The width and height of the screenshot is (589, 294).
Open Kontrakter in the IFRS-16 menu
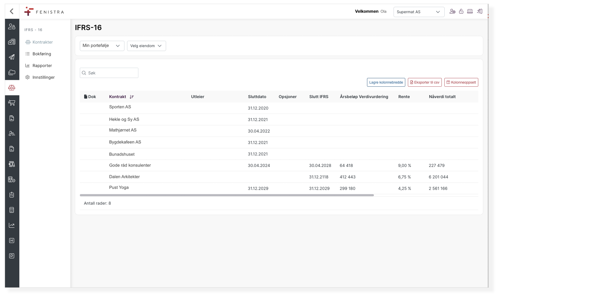tap(39, 42)
